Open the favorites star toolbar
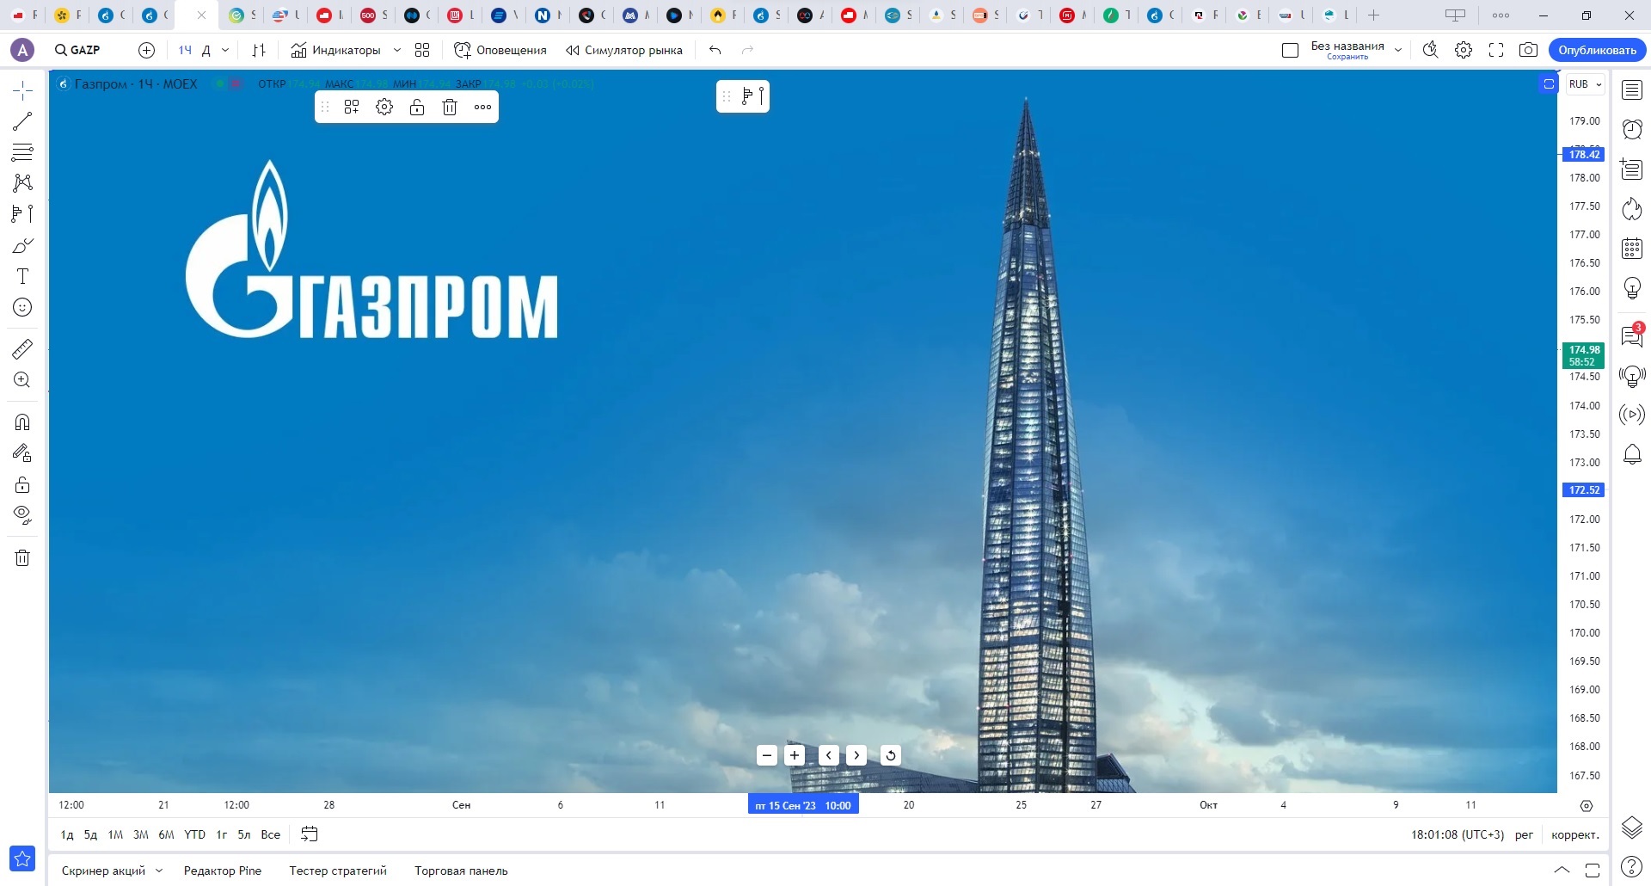1651x886 pixels. tap(22, 858)
